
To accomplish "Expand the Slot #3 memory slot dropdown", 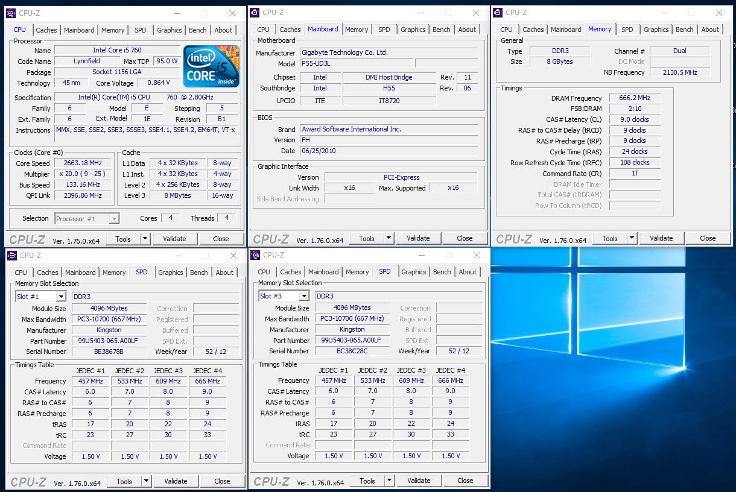I will coord(303,296).
